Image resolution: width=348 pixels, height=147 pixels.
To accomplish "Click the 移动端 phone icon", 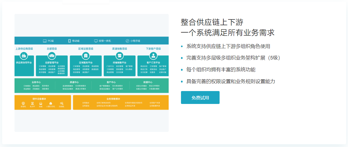I will 70,41.
